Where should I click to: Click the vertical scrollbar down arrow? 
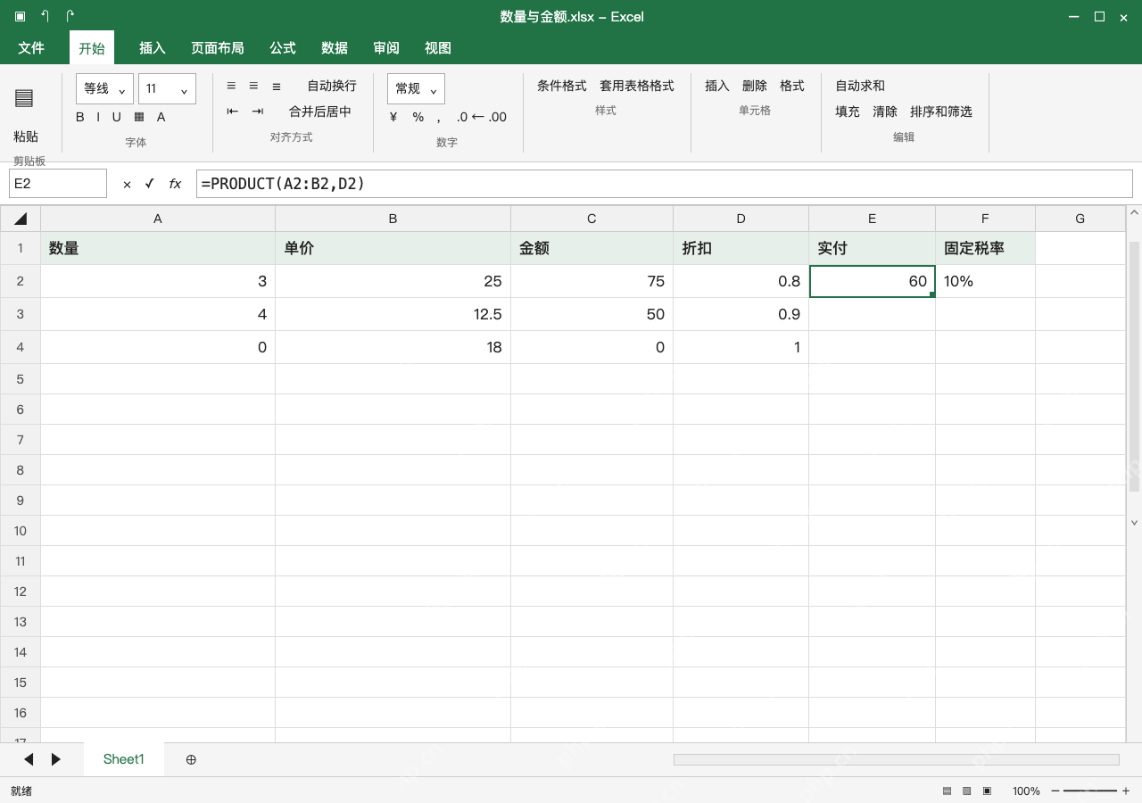(1135, 523)
